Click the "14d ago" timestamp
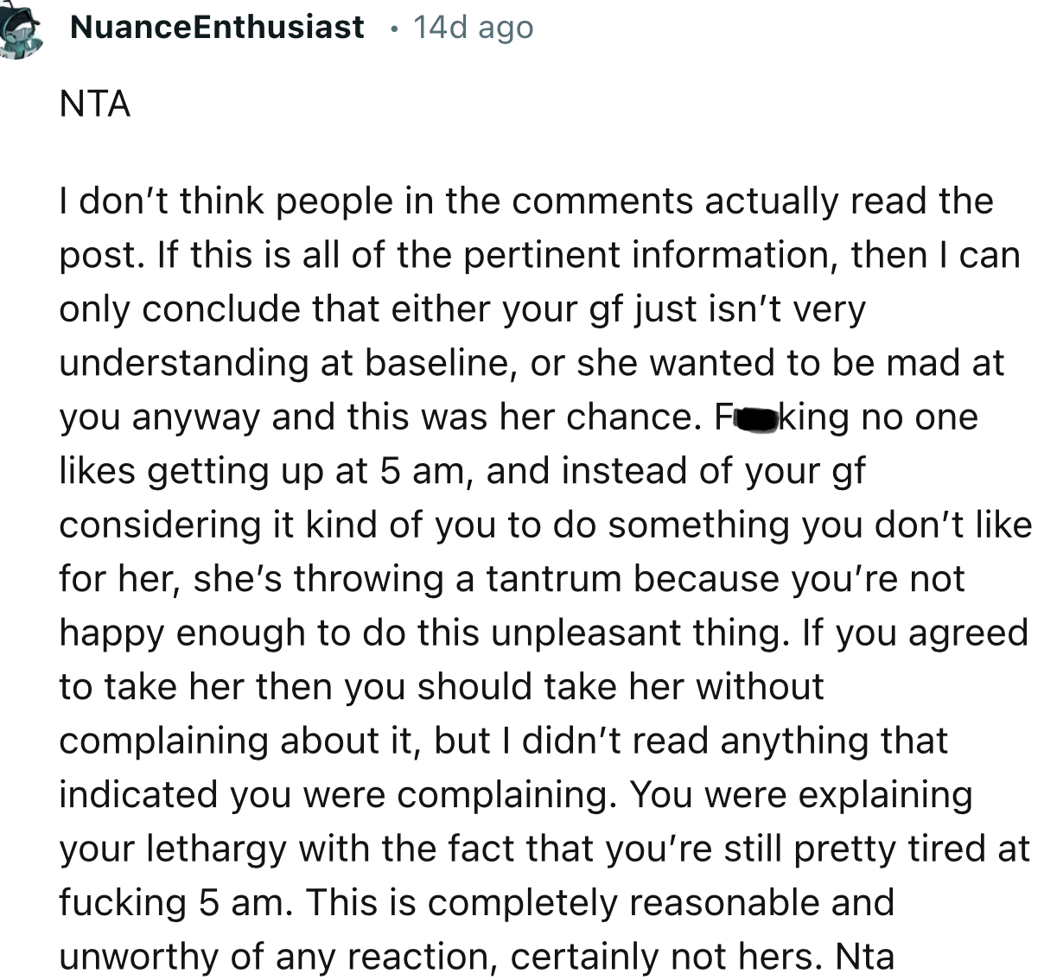 pyautogui.click(x=473, y=28)
